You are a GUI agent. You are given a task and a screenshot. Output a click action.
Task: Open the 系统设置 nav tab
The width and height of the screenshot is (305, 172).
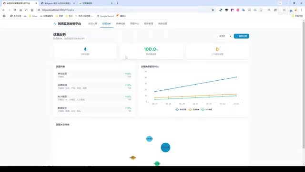point(163,23)
